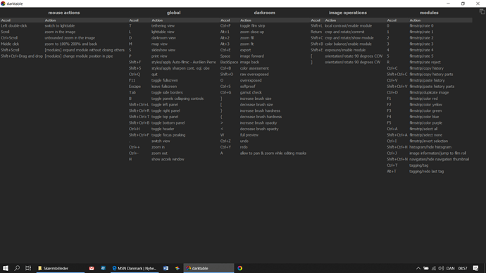Select 'slideshow view' action
Image resolution: width=486 pixels, height=273 pixels.
click(163, 50)
